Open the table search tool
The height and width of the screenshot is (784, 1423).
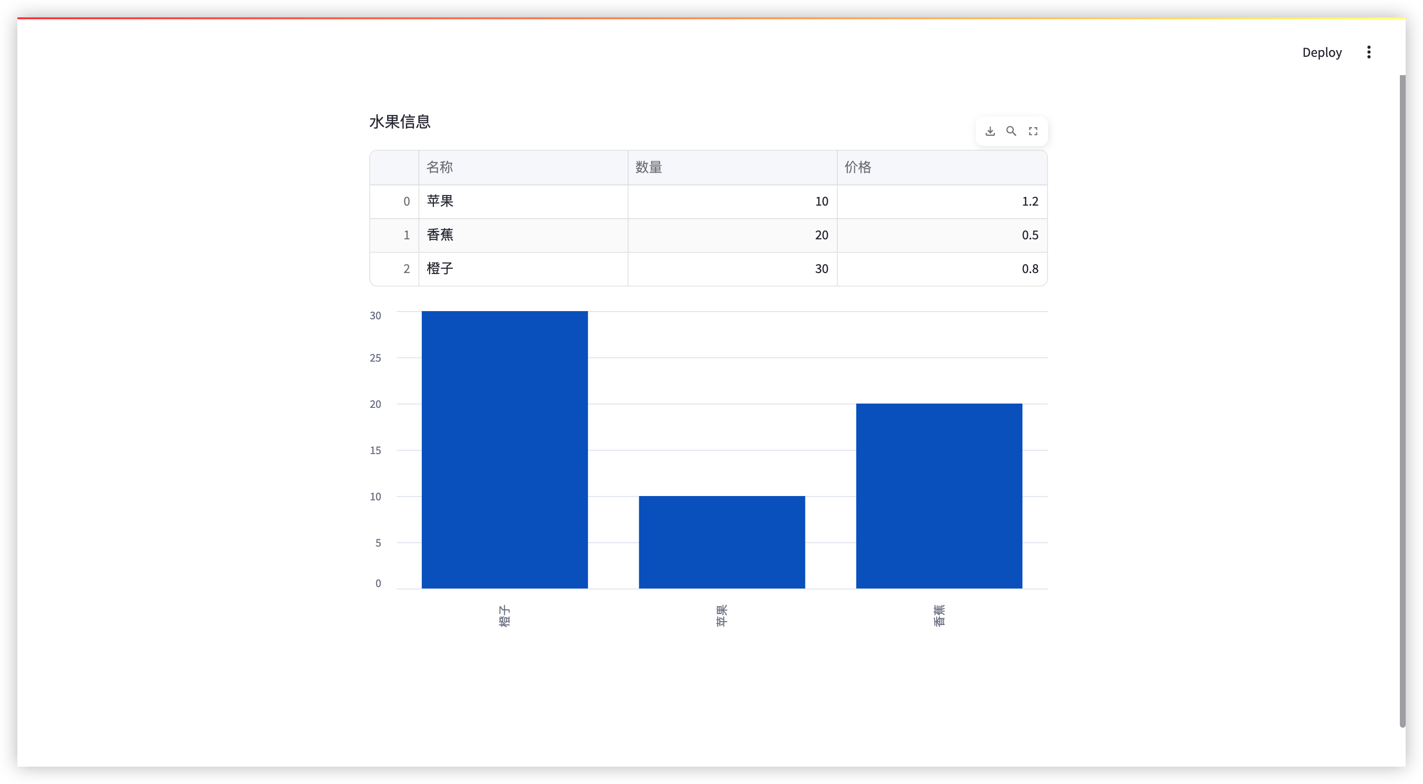coord(1011,131)
